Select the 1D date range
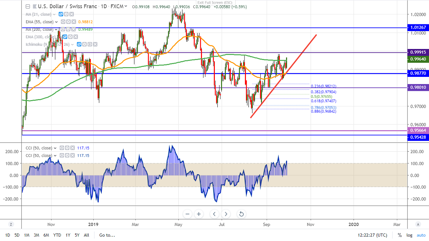 click(x=7, y=235)
